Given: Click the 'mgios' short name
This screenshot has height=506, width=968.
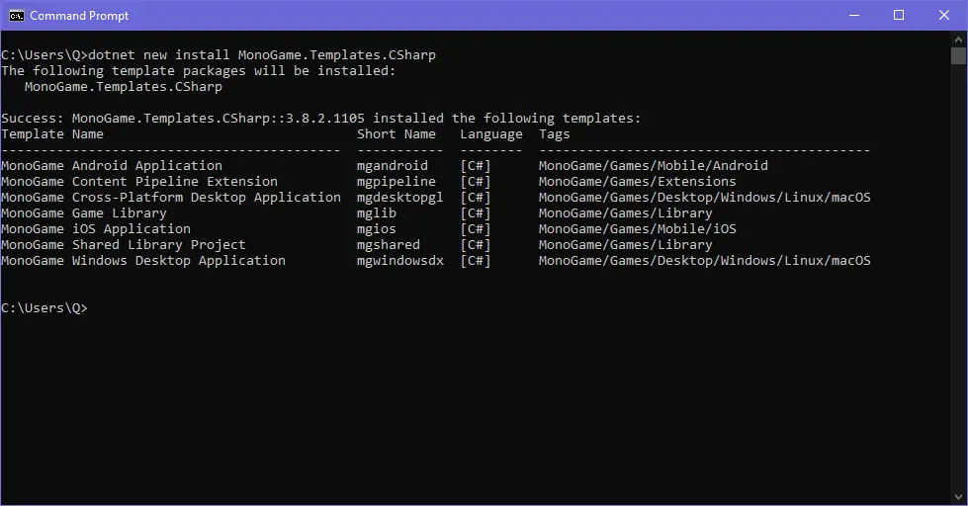Looking at the screenshot, I should pos(377,229).
